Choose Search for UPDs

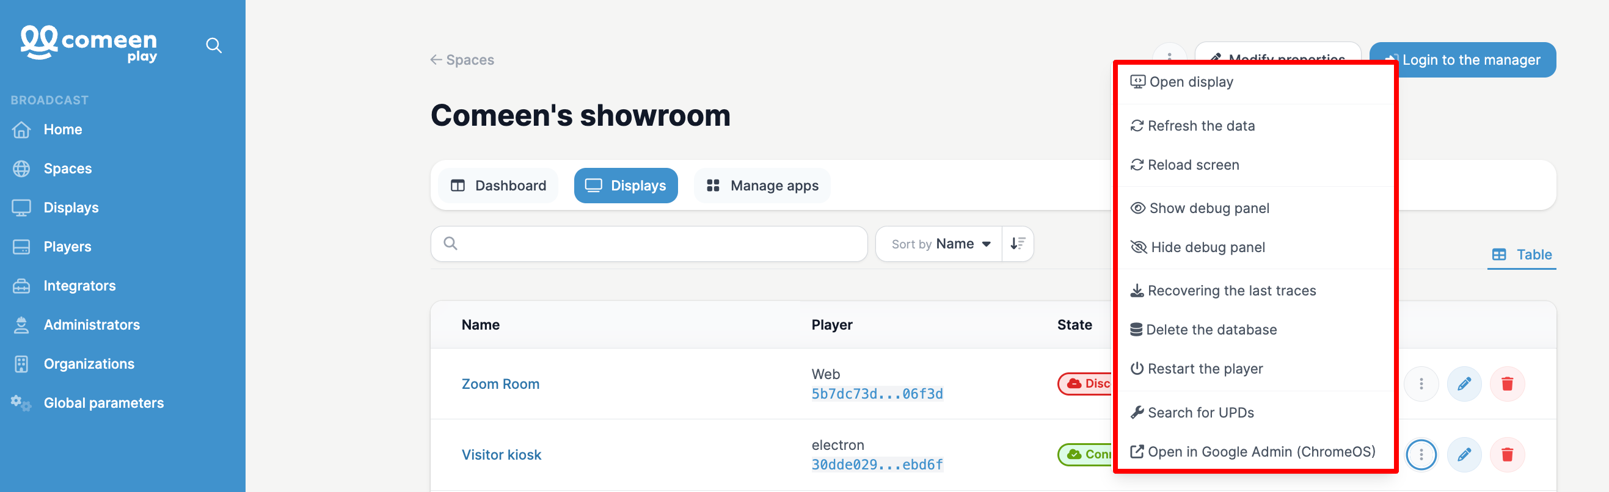1255,412
